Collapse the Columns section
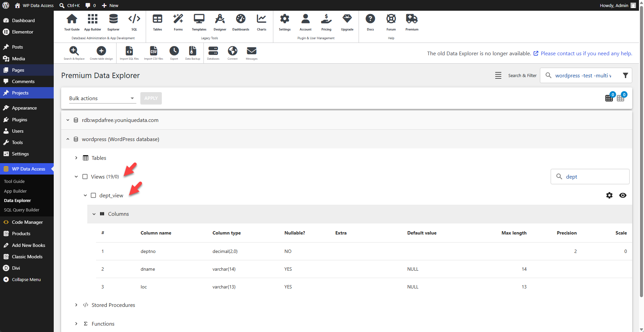 pyautogui.click(x=94, y=214)
